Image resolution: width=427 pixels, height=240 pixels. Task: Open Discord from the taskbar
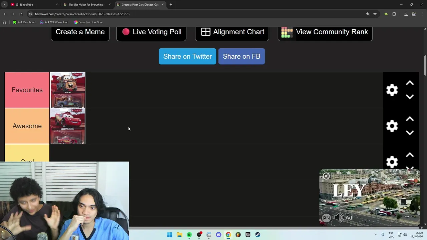coord(219,235)
